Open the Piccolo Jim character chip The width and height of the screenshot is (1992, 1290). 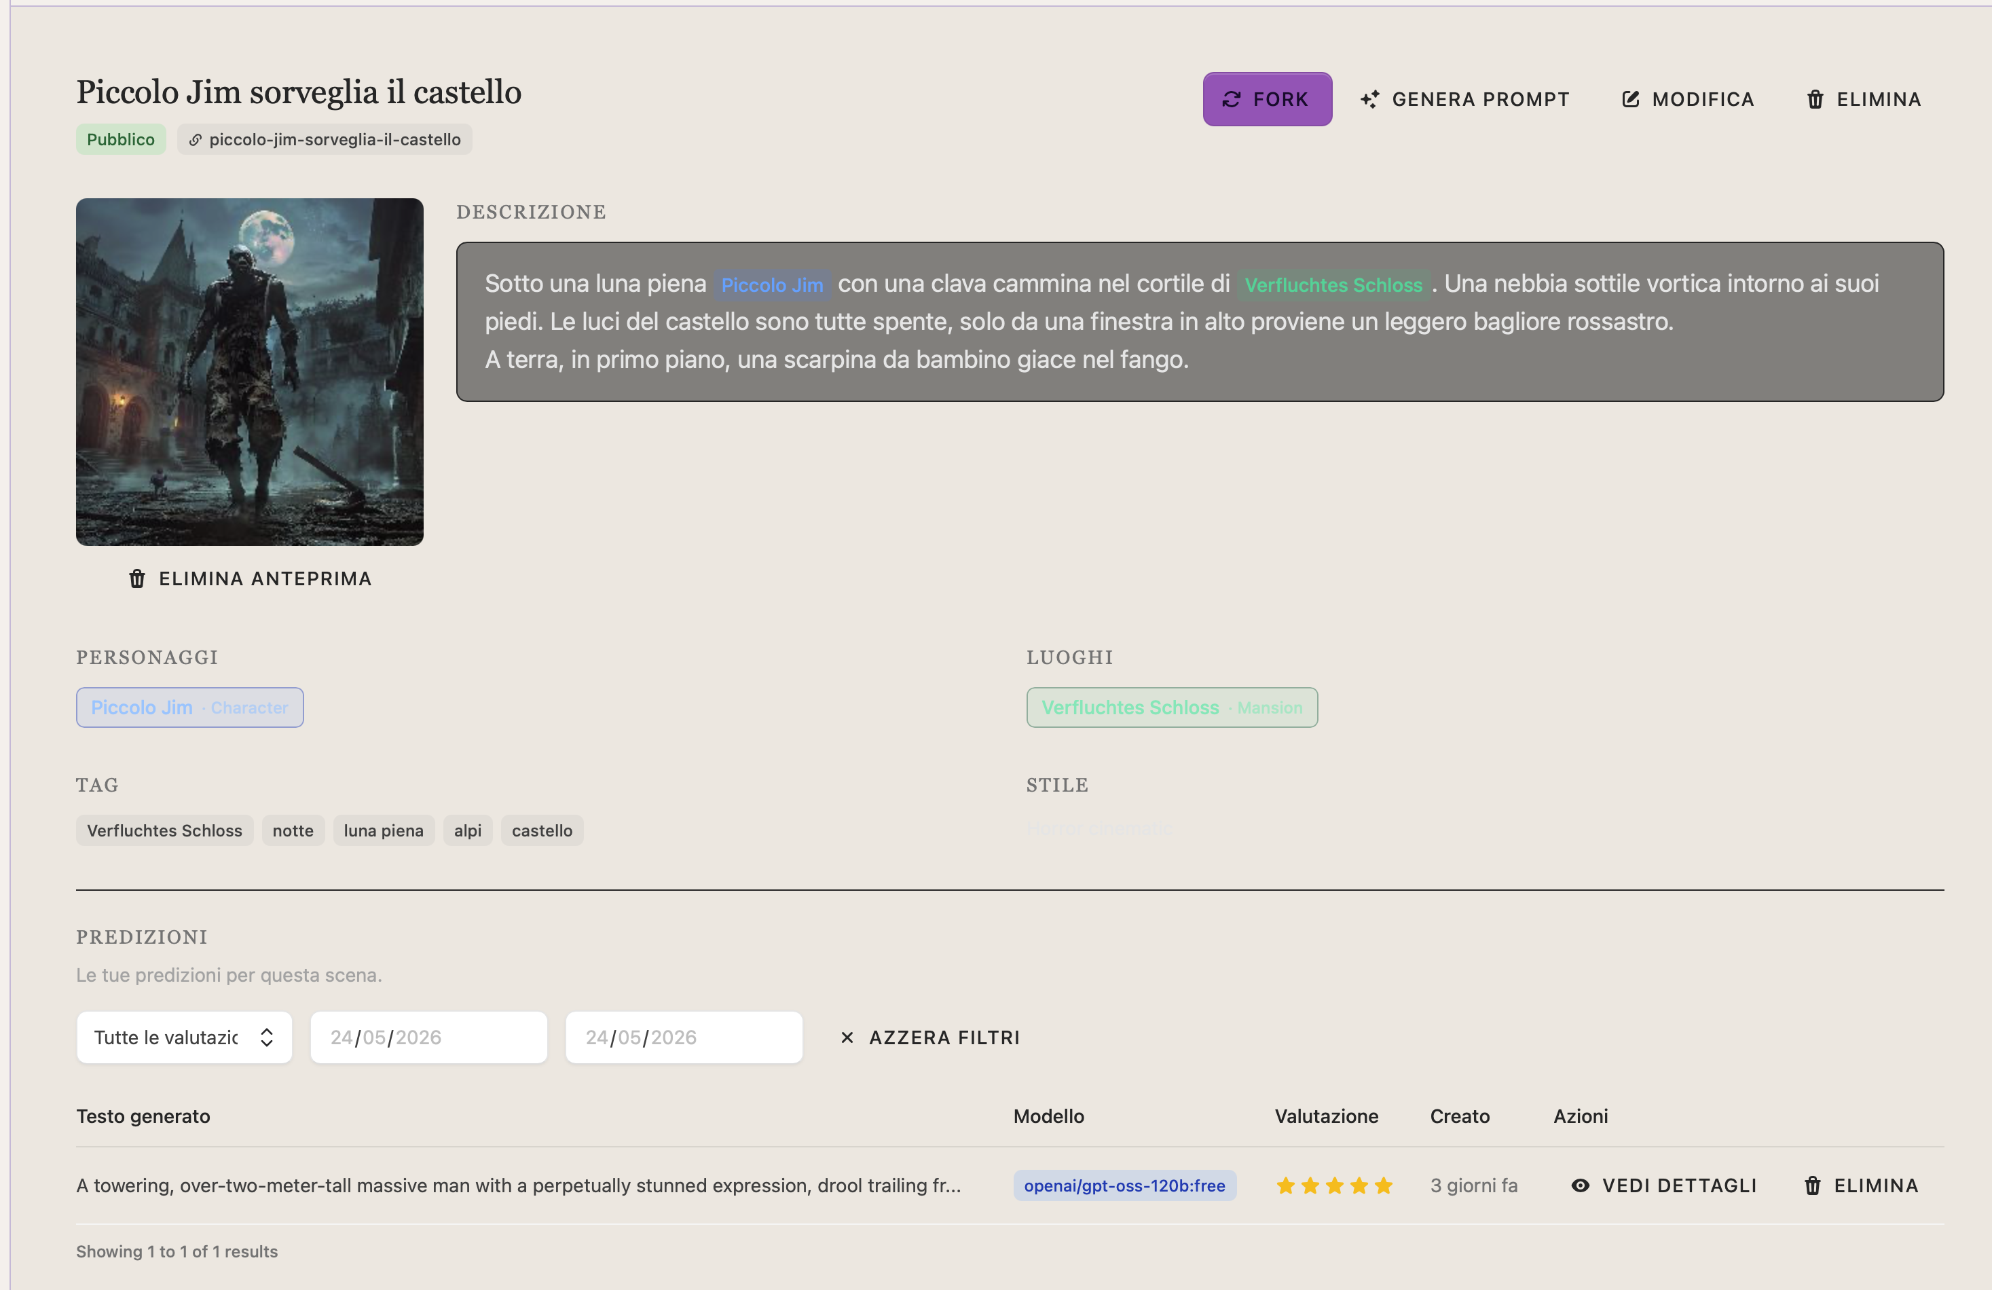point(190,707)
